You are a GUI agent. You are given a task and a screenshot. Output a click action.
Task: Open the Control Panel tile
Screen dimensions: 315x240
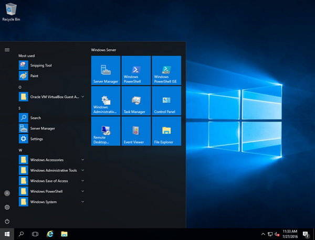(166, 101)
